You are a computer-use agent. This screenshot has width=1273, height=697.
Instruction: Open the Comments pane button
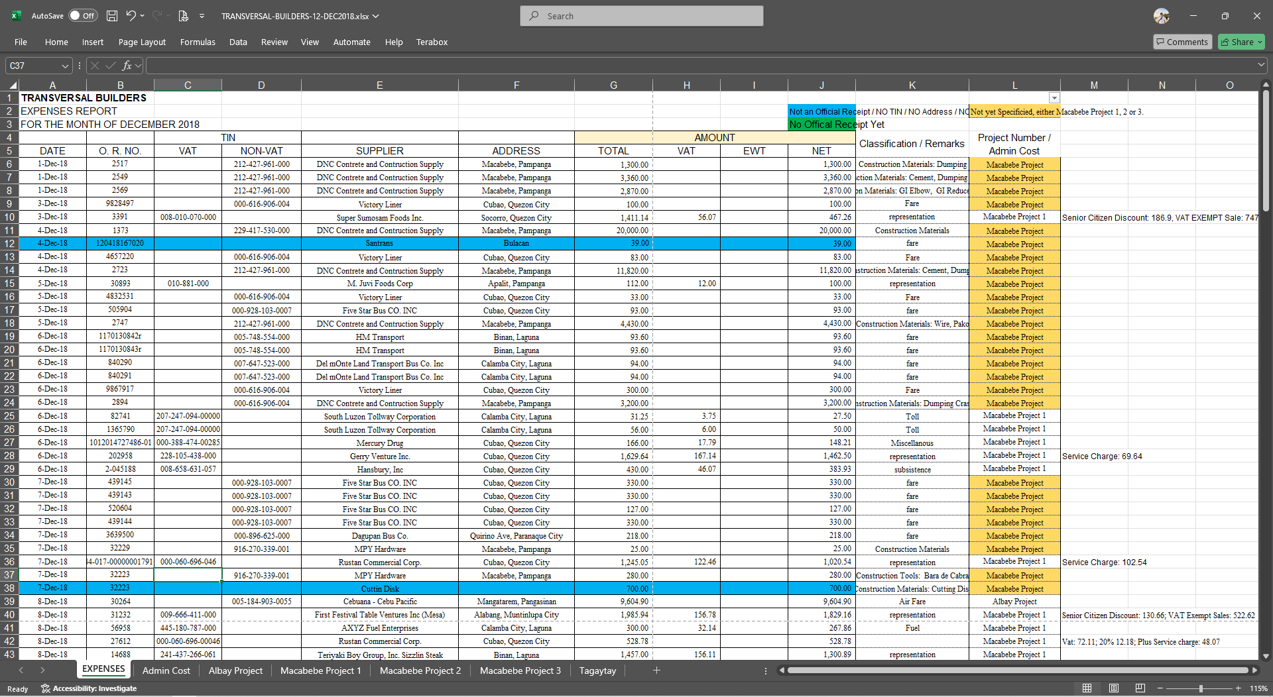(x=1182, y=42)
